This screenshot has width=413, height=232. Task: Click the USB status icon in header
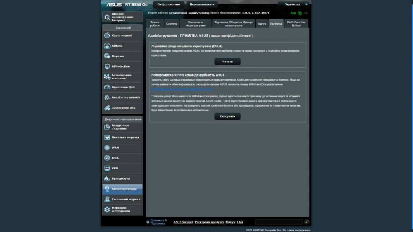click(306, 12)
